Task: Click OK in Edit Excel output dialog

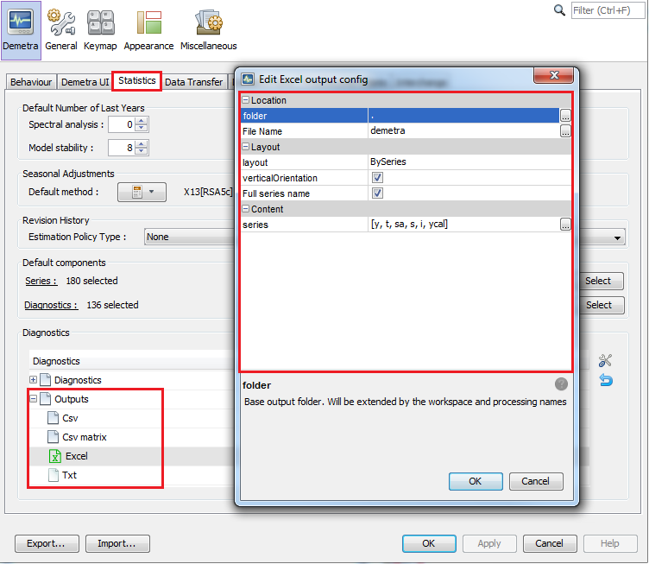Action: (475, 481)
